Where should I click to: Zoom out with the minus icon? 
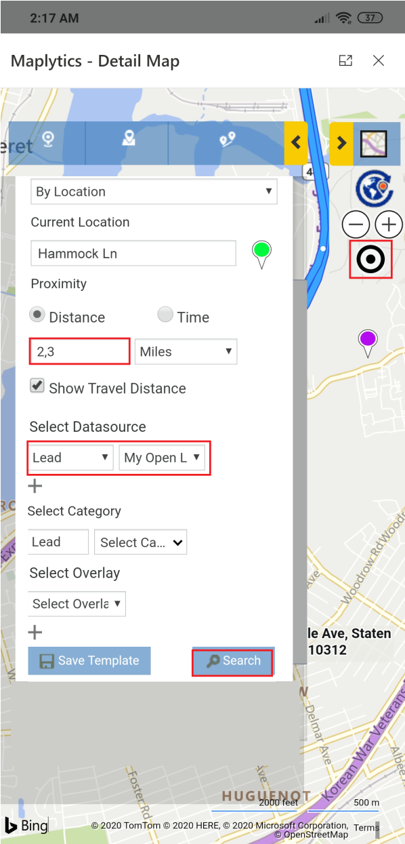[x=355, y=224]
